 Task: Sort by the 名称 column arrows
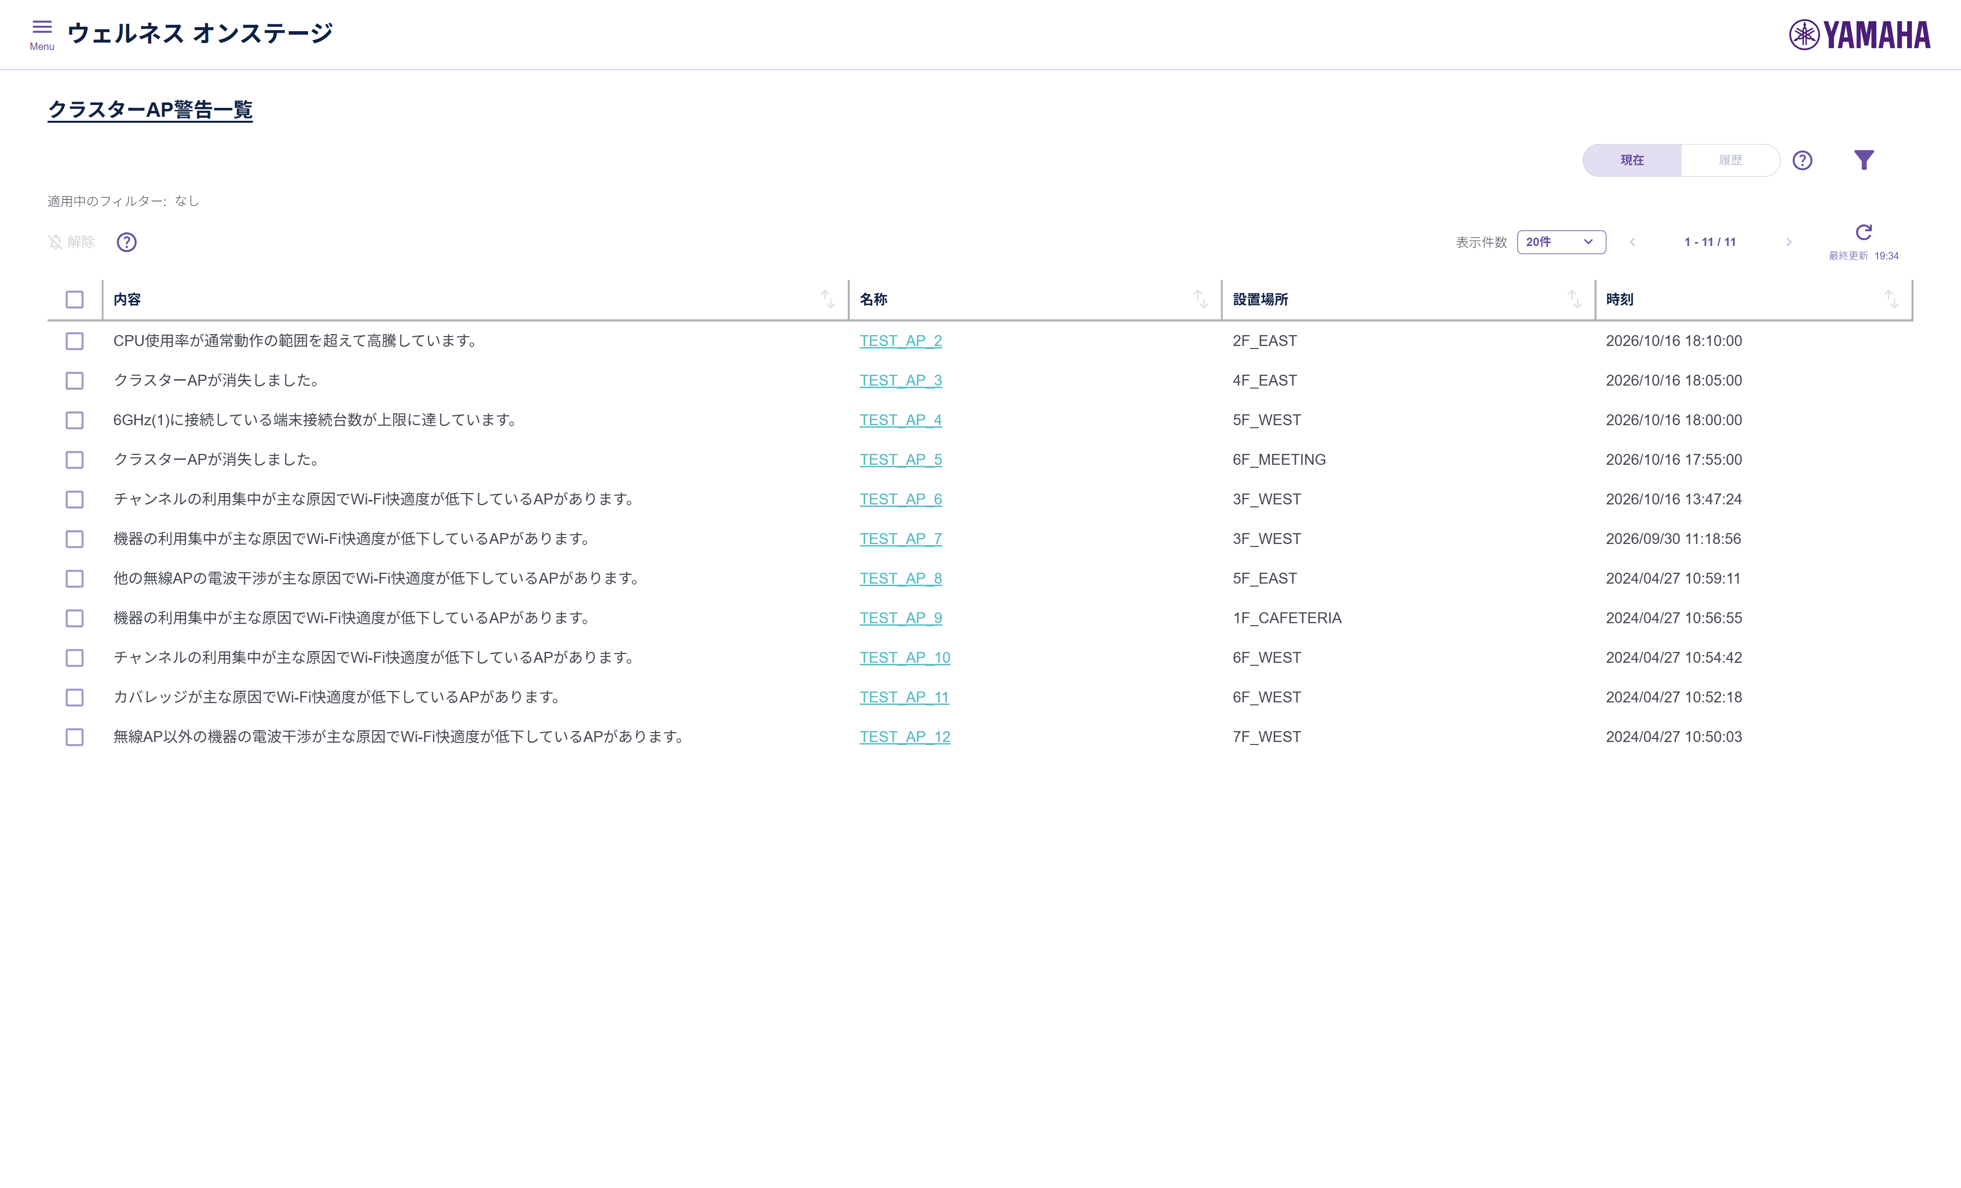click(1201, 299)
